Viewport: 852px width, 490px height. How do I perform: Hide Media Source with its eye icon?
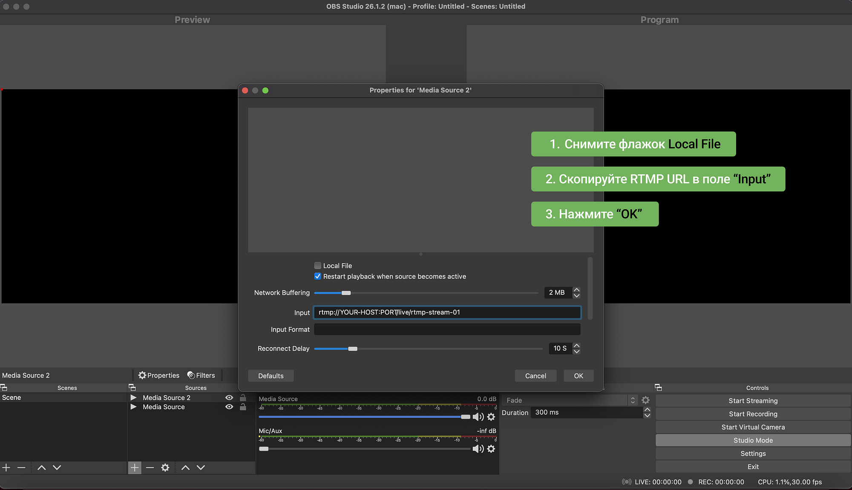229,407
